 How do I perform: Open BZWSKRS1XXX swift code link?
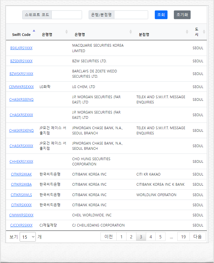coord(21,74)
